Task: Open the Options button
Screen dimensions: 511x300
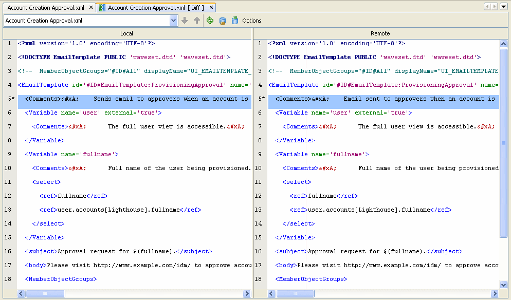Action: [251, 21]
